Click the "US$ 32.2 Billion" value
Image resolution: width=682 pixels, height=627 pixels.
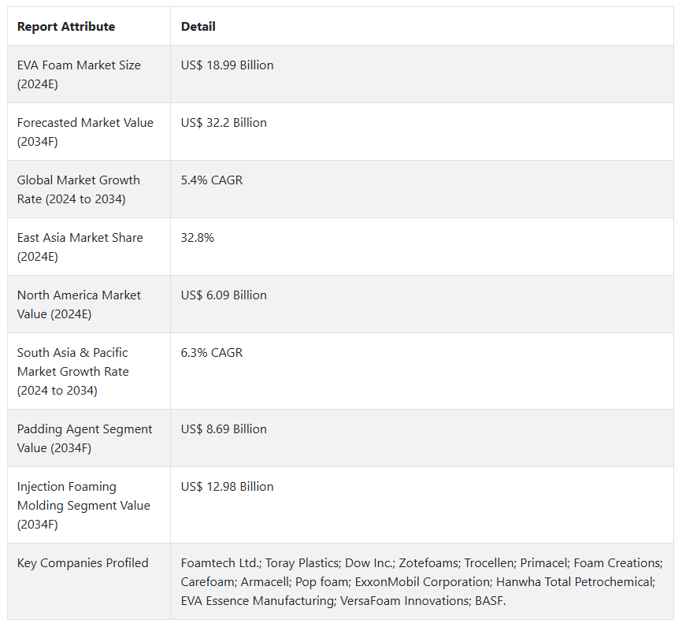pyautogui.click(x=224, y=123)
